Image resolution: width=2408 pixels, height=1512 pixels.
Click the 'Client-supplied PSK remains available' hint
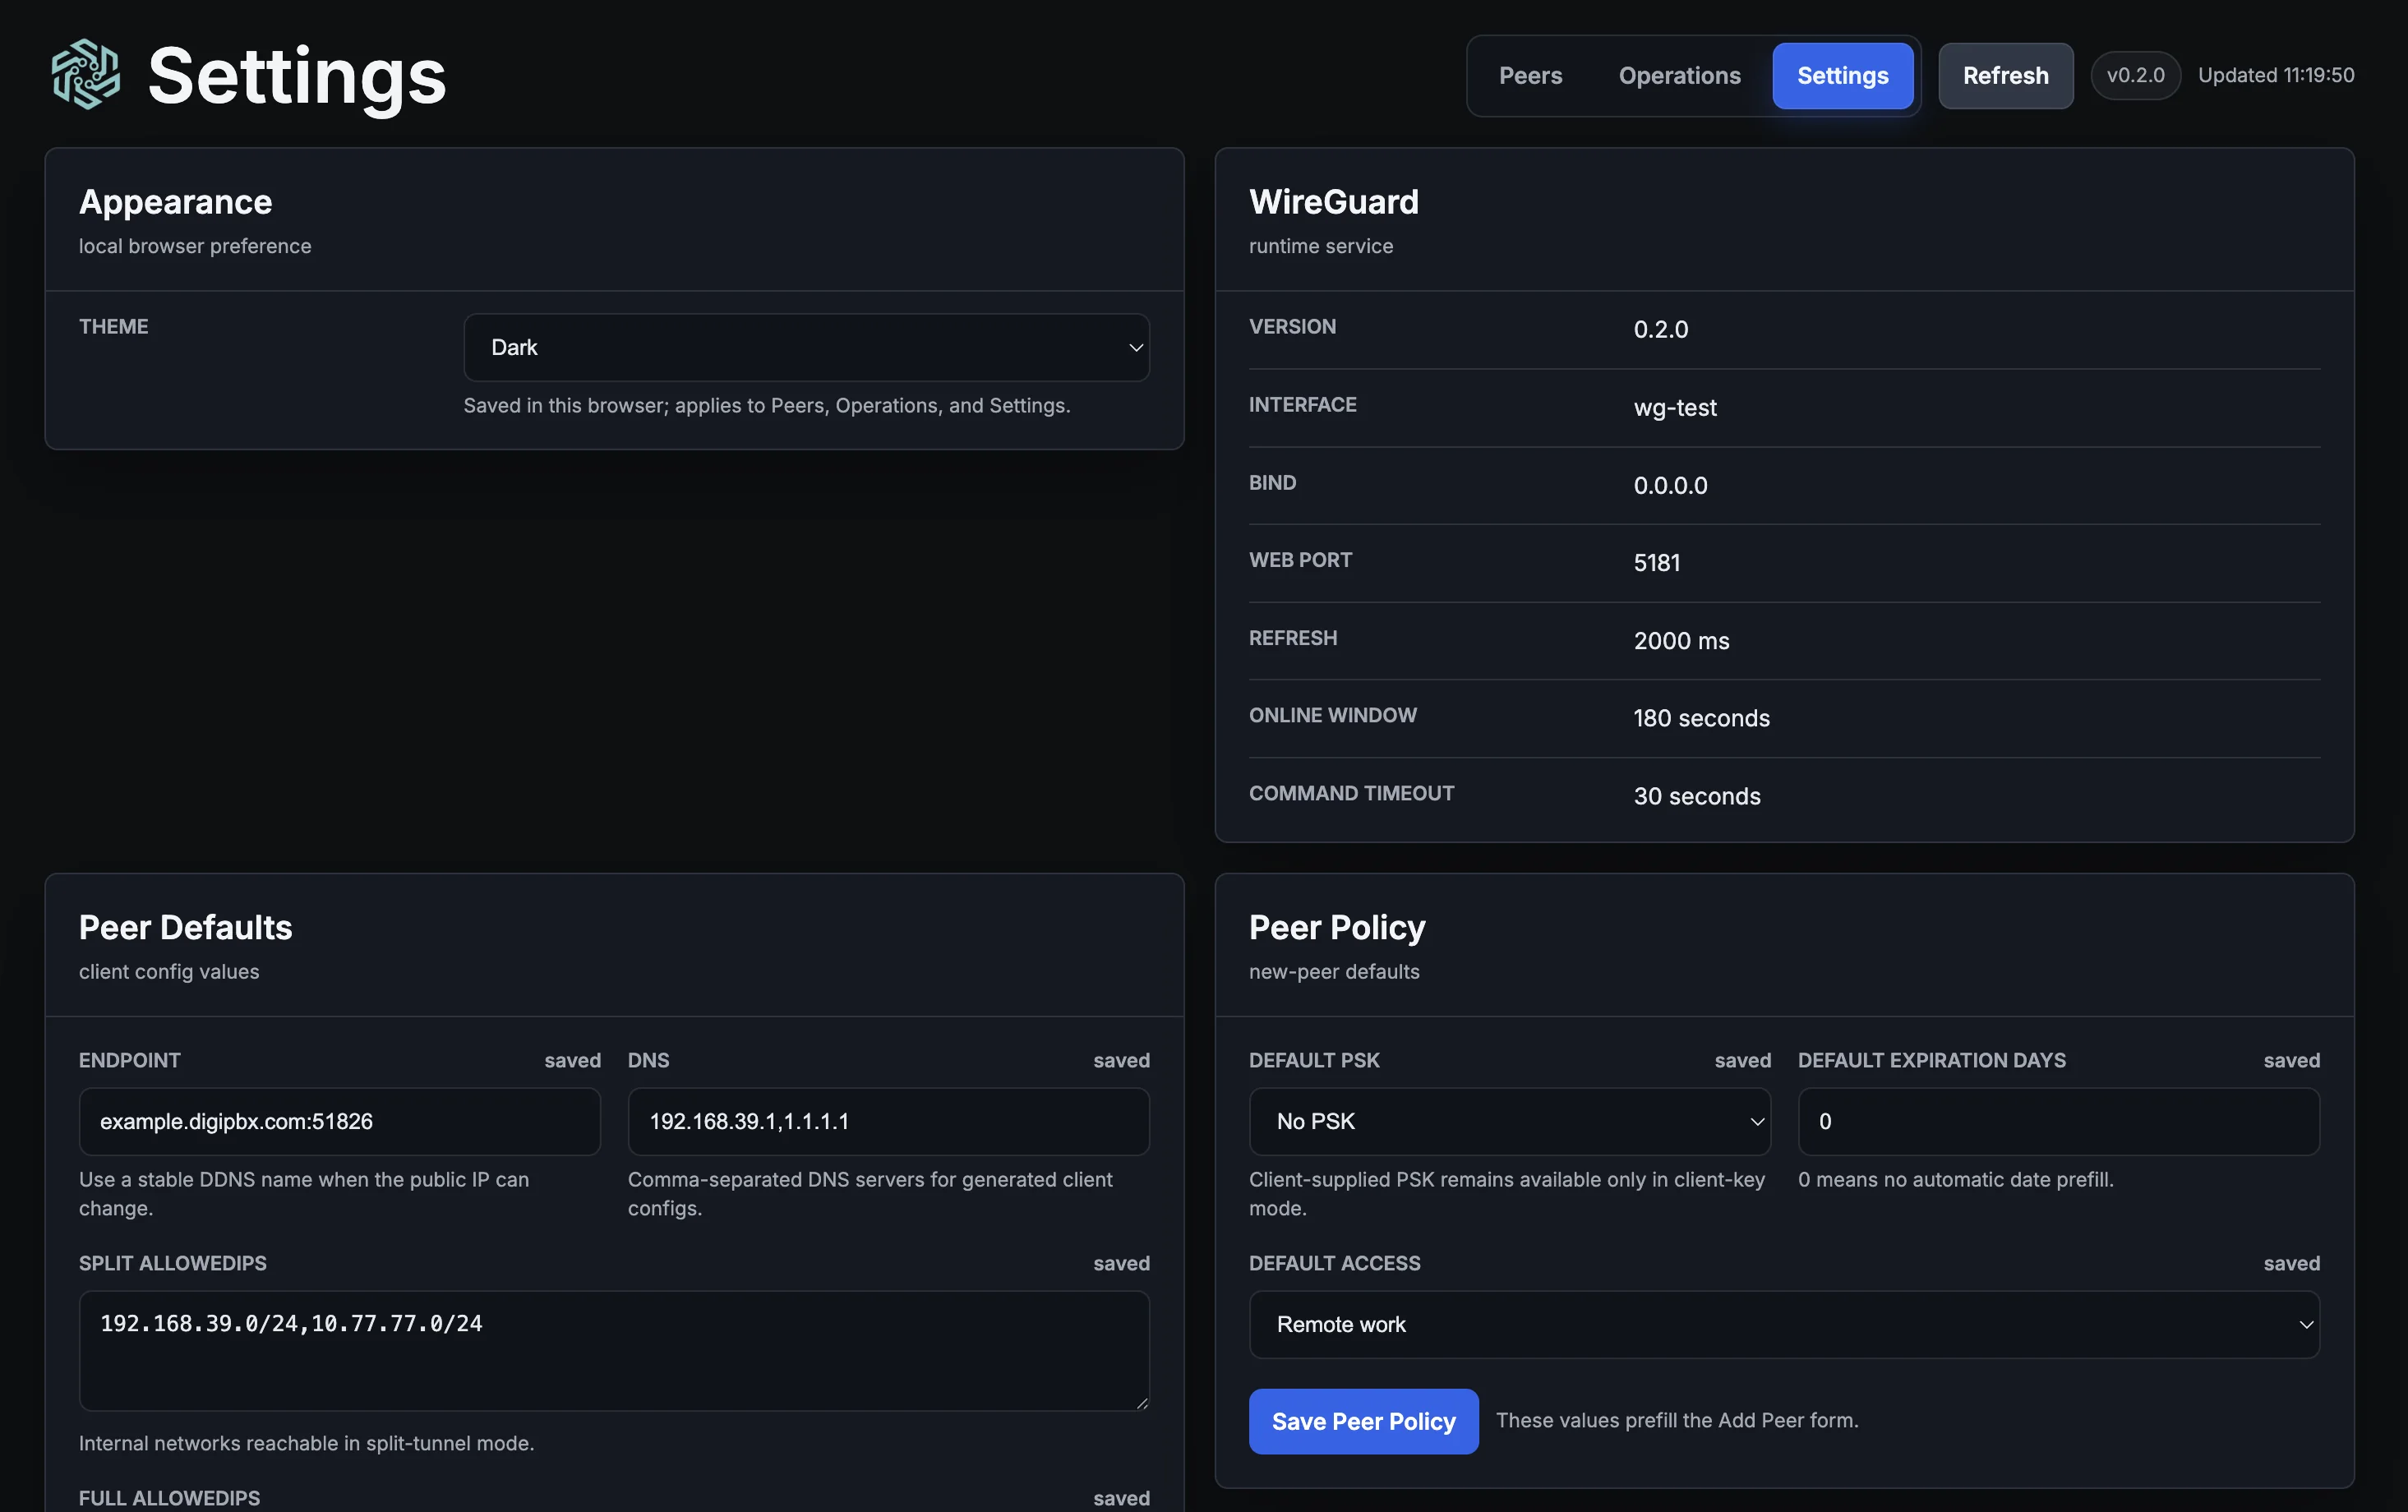(x=1507, y=1194)
